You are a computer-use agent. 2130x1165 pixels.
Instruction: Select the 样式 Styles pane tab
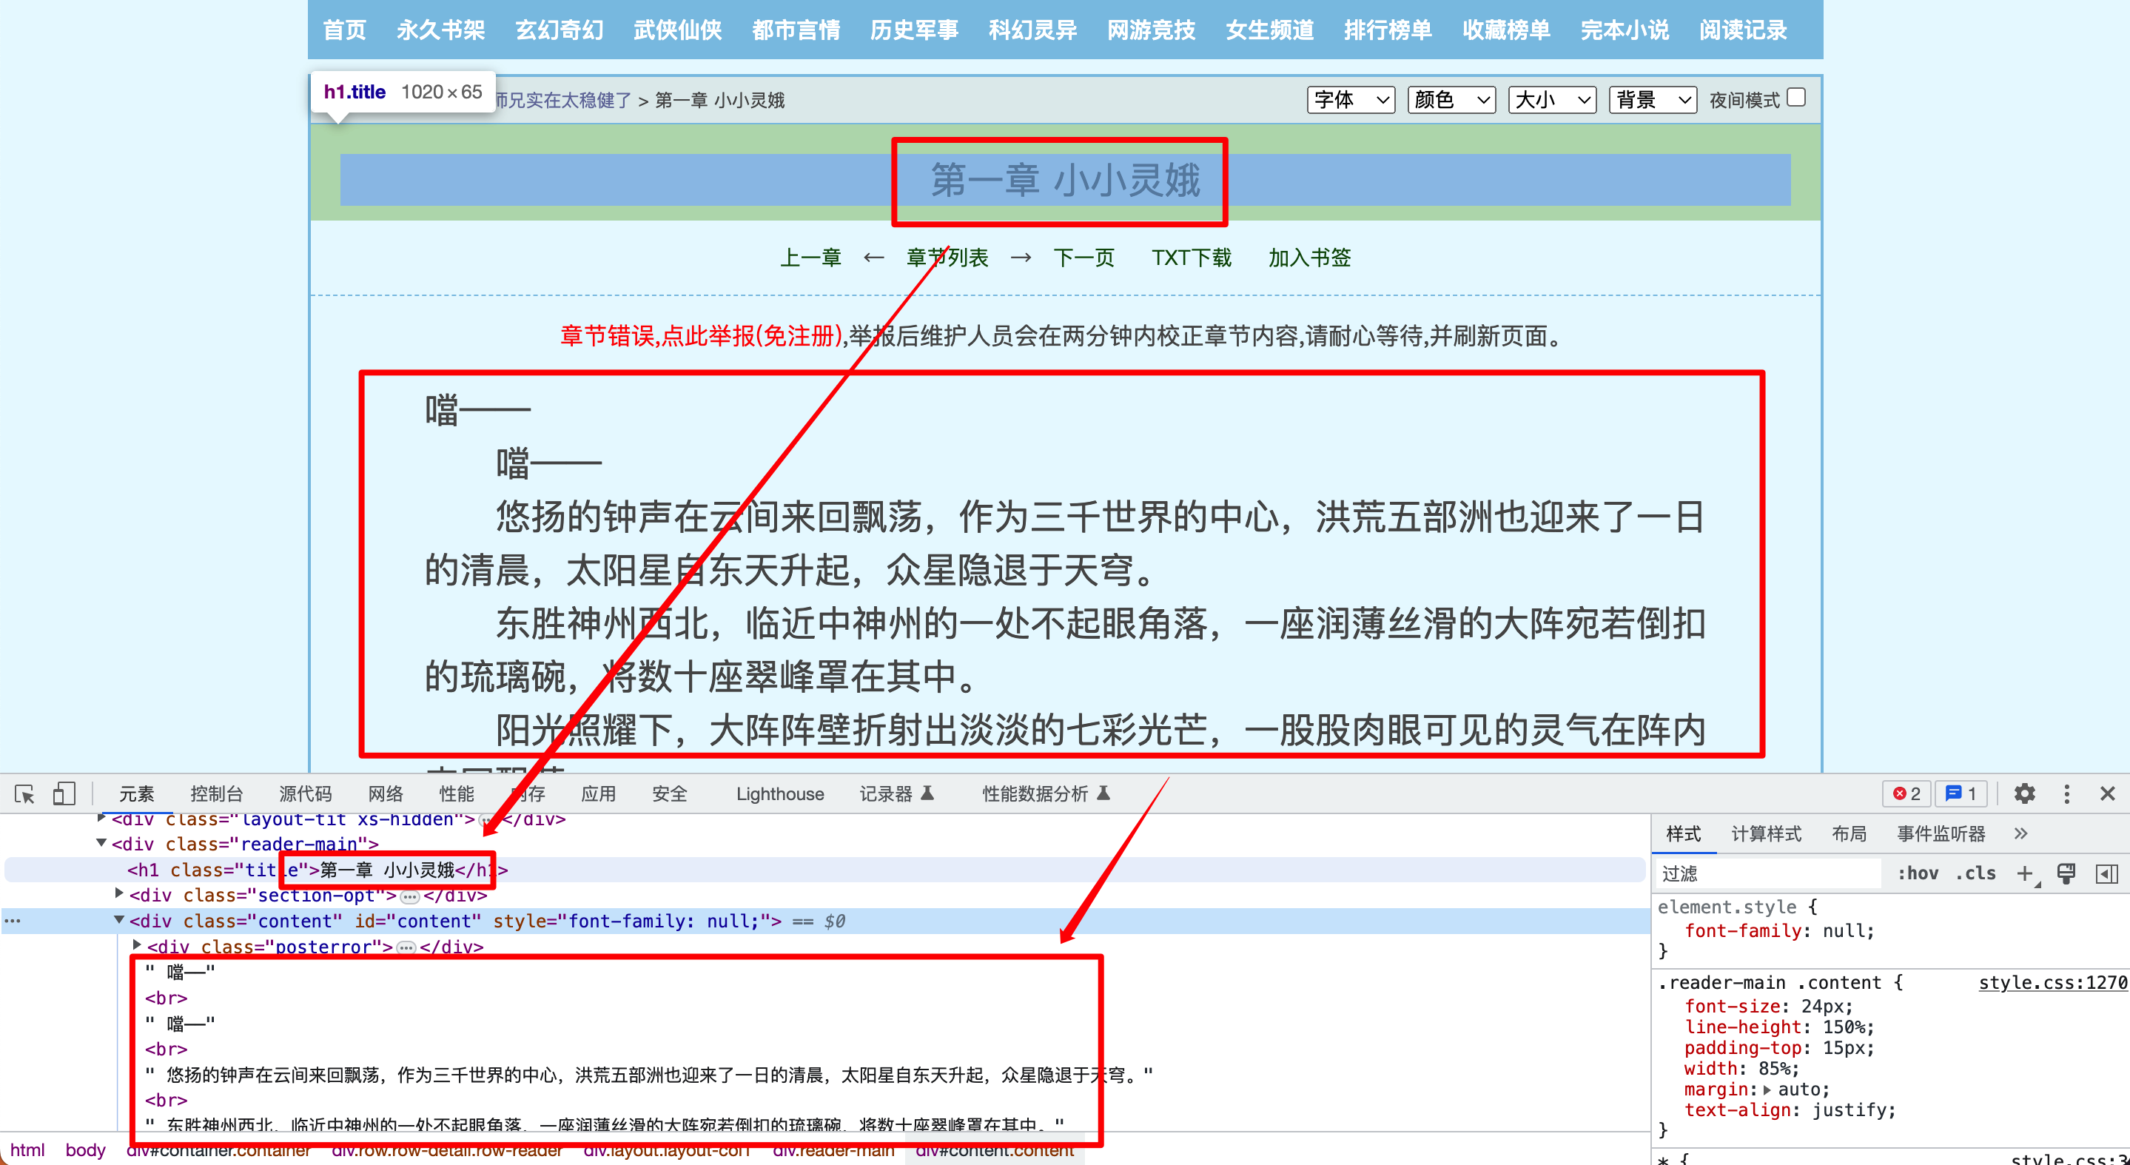pos(1684,833)
